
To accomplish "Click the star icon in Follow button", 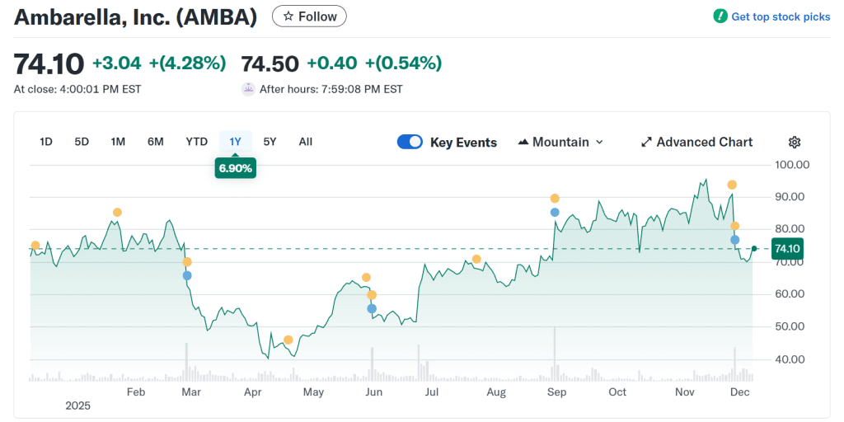I will pos(288,16).
